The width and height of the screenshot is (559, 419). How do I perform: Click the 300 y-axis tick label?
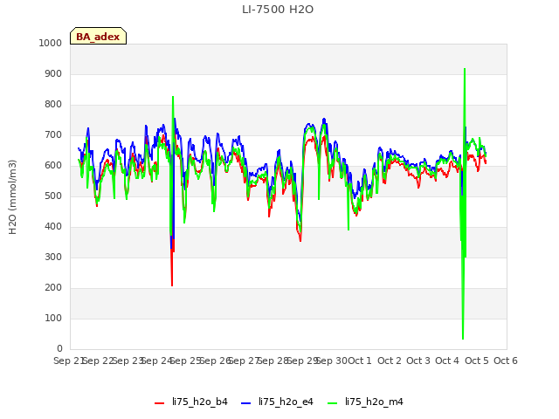(x=53, y=258)
